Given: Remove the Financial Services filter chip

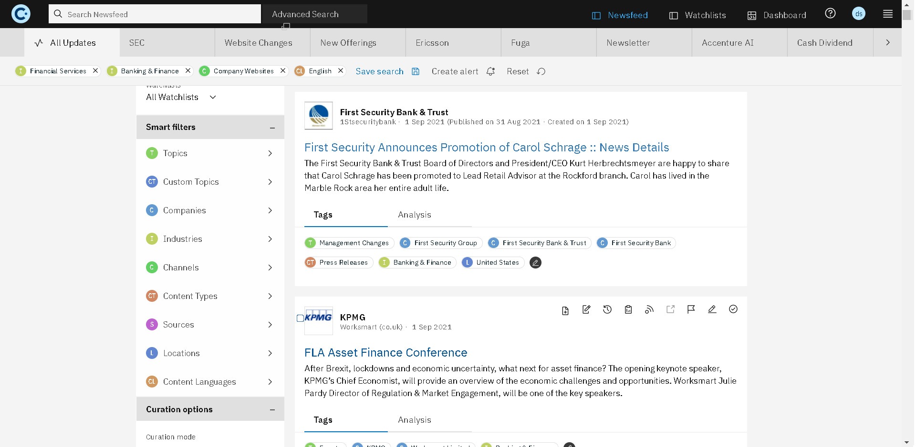Looking at the screenshot, I should pyautogui.click(x=95, y=70).
